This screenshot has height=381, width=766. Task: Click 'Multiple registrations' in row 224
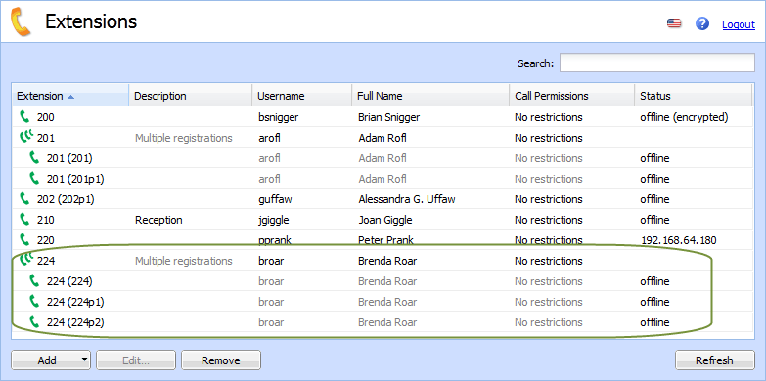click(x=184, y=261)
